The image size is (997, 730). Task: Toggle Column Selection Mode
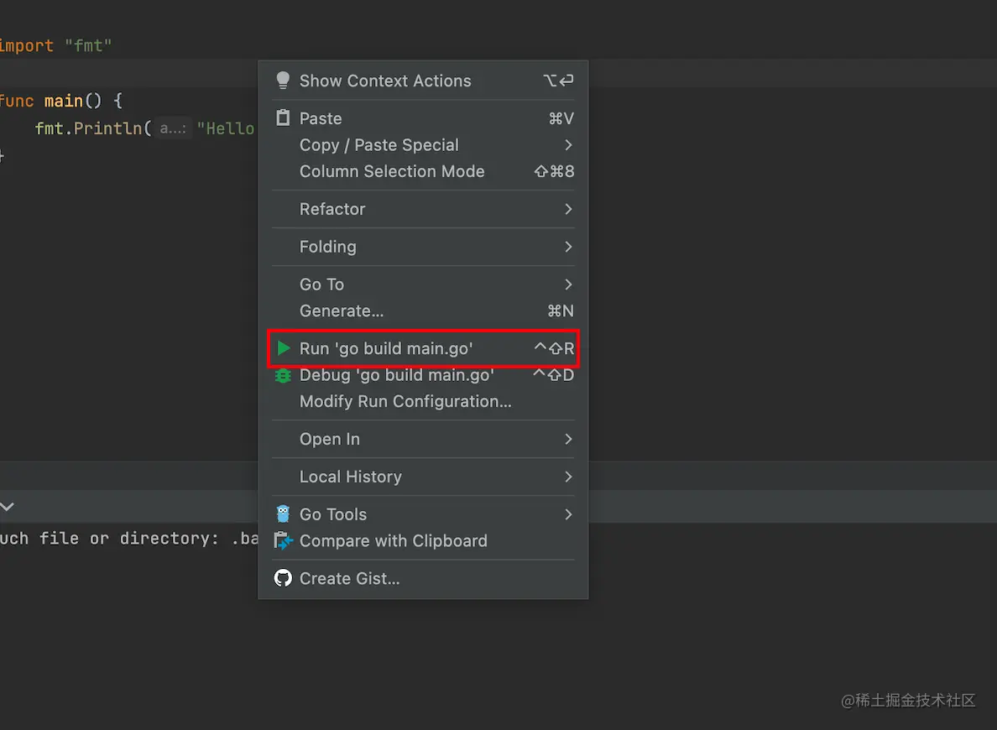coord(392,171)
